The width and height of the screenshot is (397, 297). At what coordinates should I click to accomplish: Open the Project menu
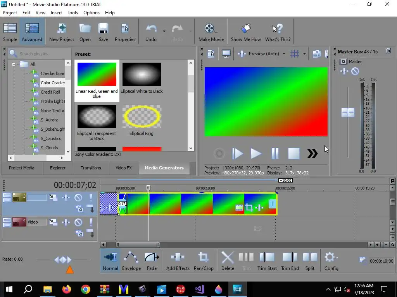(10, 13)
